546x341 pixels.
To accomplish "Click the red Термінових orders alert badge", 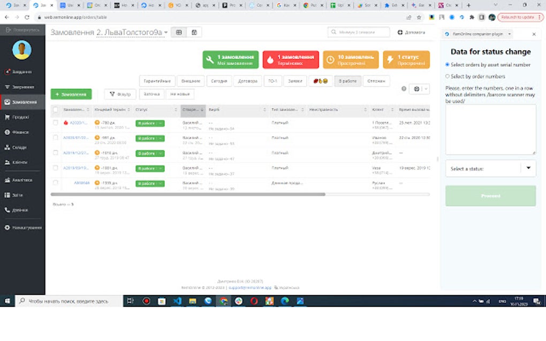I will (x=290, y=59).
